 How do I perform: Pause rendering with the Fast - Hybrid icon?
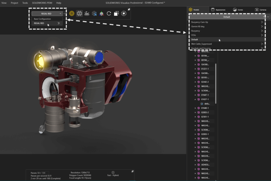coord(113,173)
